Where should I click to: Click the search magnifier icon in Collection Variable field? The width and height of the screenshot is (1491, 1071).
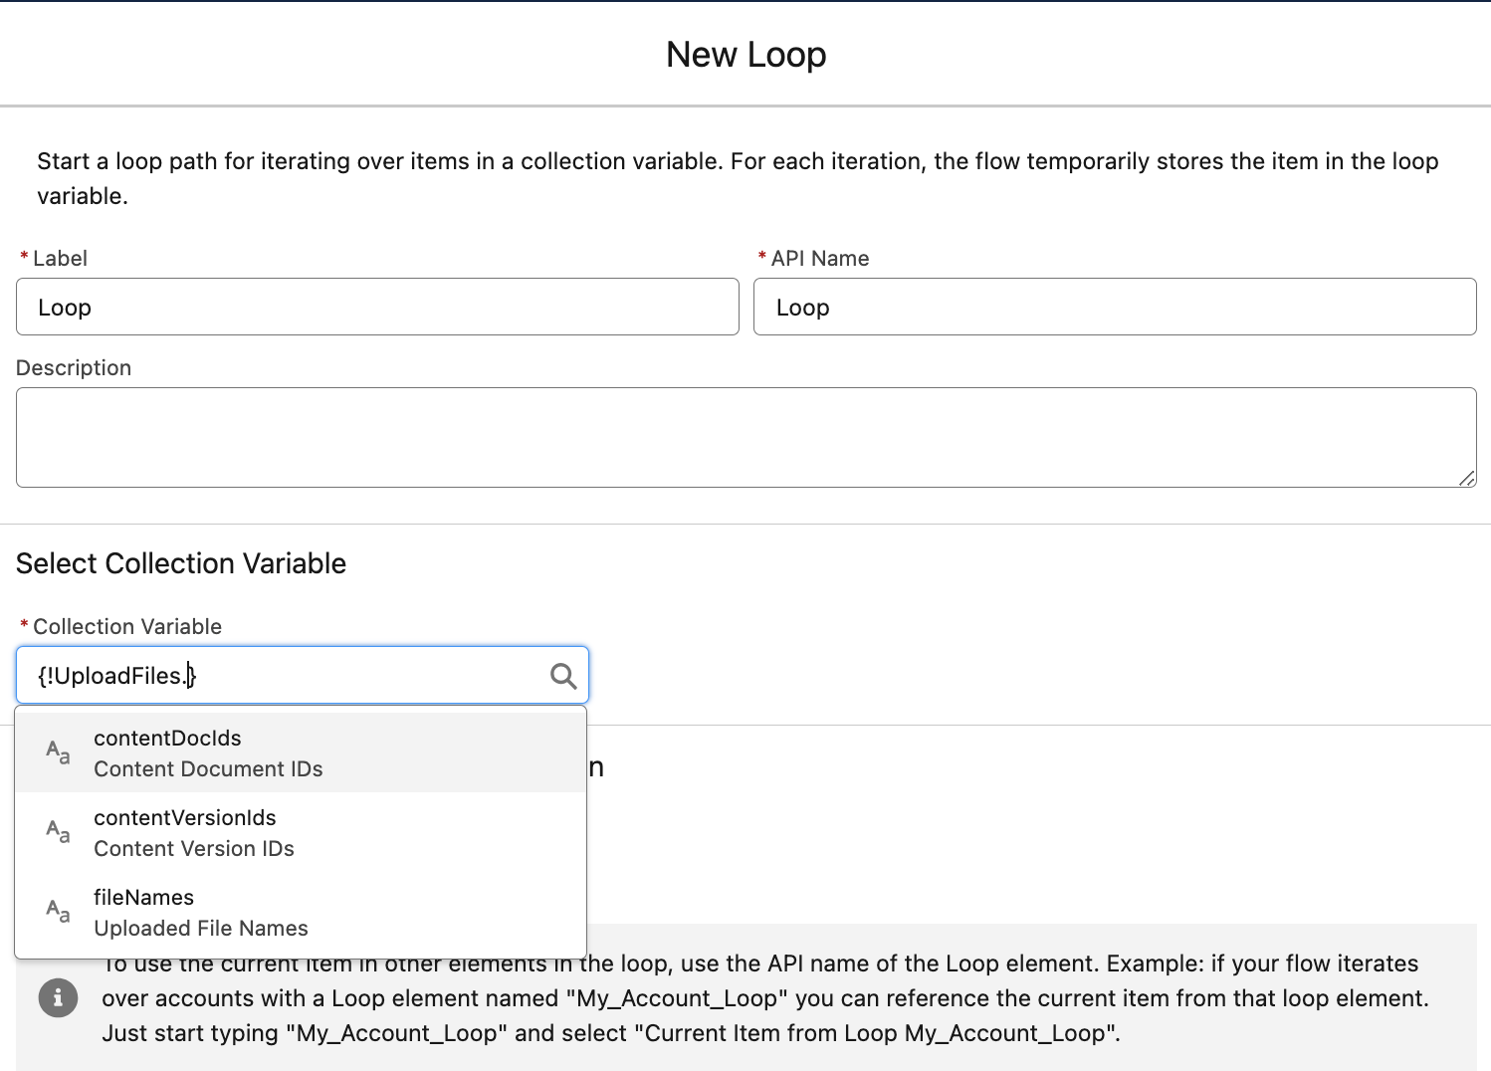(x=563, y=676)
